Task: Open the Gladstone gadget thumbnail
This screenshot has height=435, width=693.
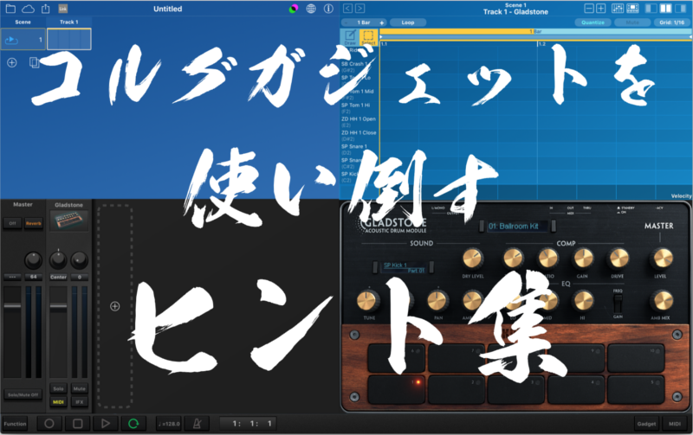Action: click(68, 221)
